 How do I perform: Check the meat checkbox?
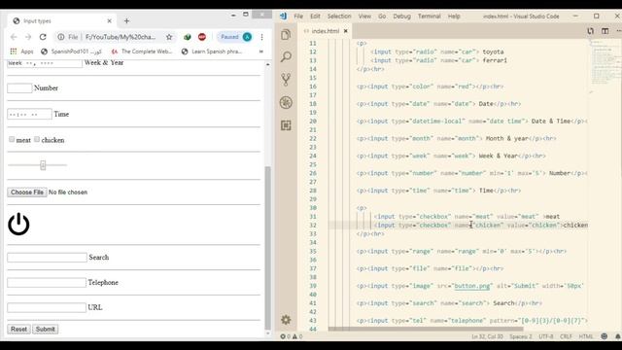12,139
